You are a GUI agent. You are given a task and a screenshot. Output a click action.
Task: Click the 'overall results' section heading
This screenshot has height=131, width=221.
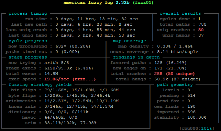pos(180,13)
